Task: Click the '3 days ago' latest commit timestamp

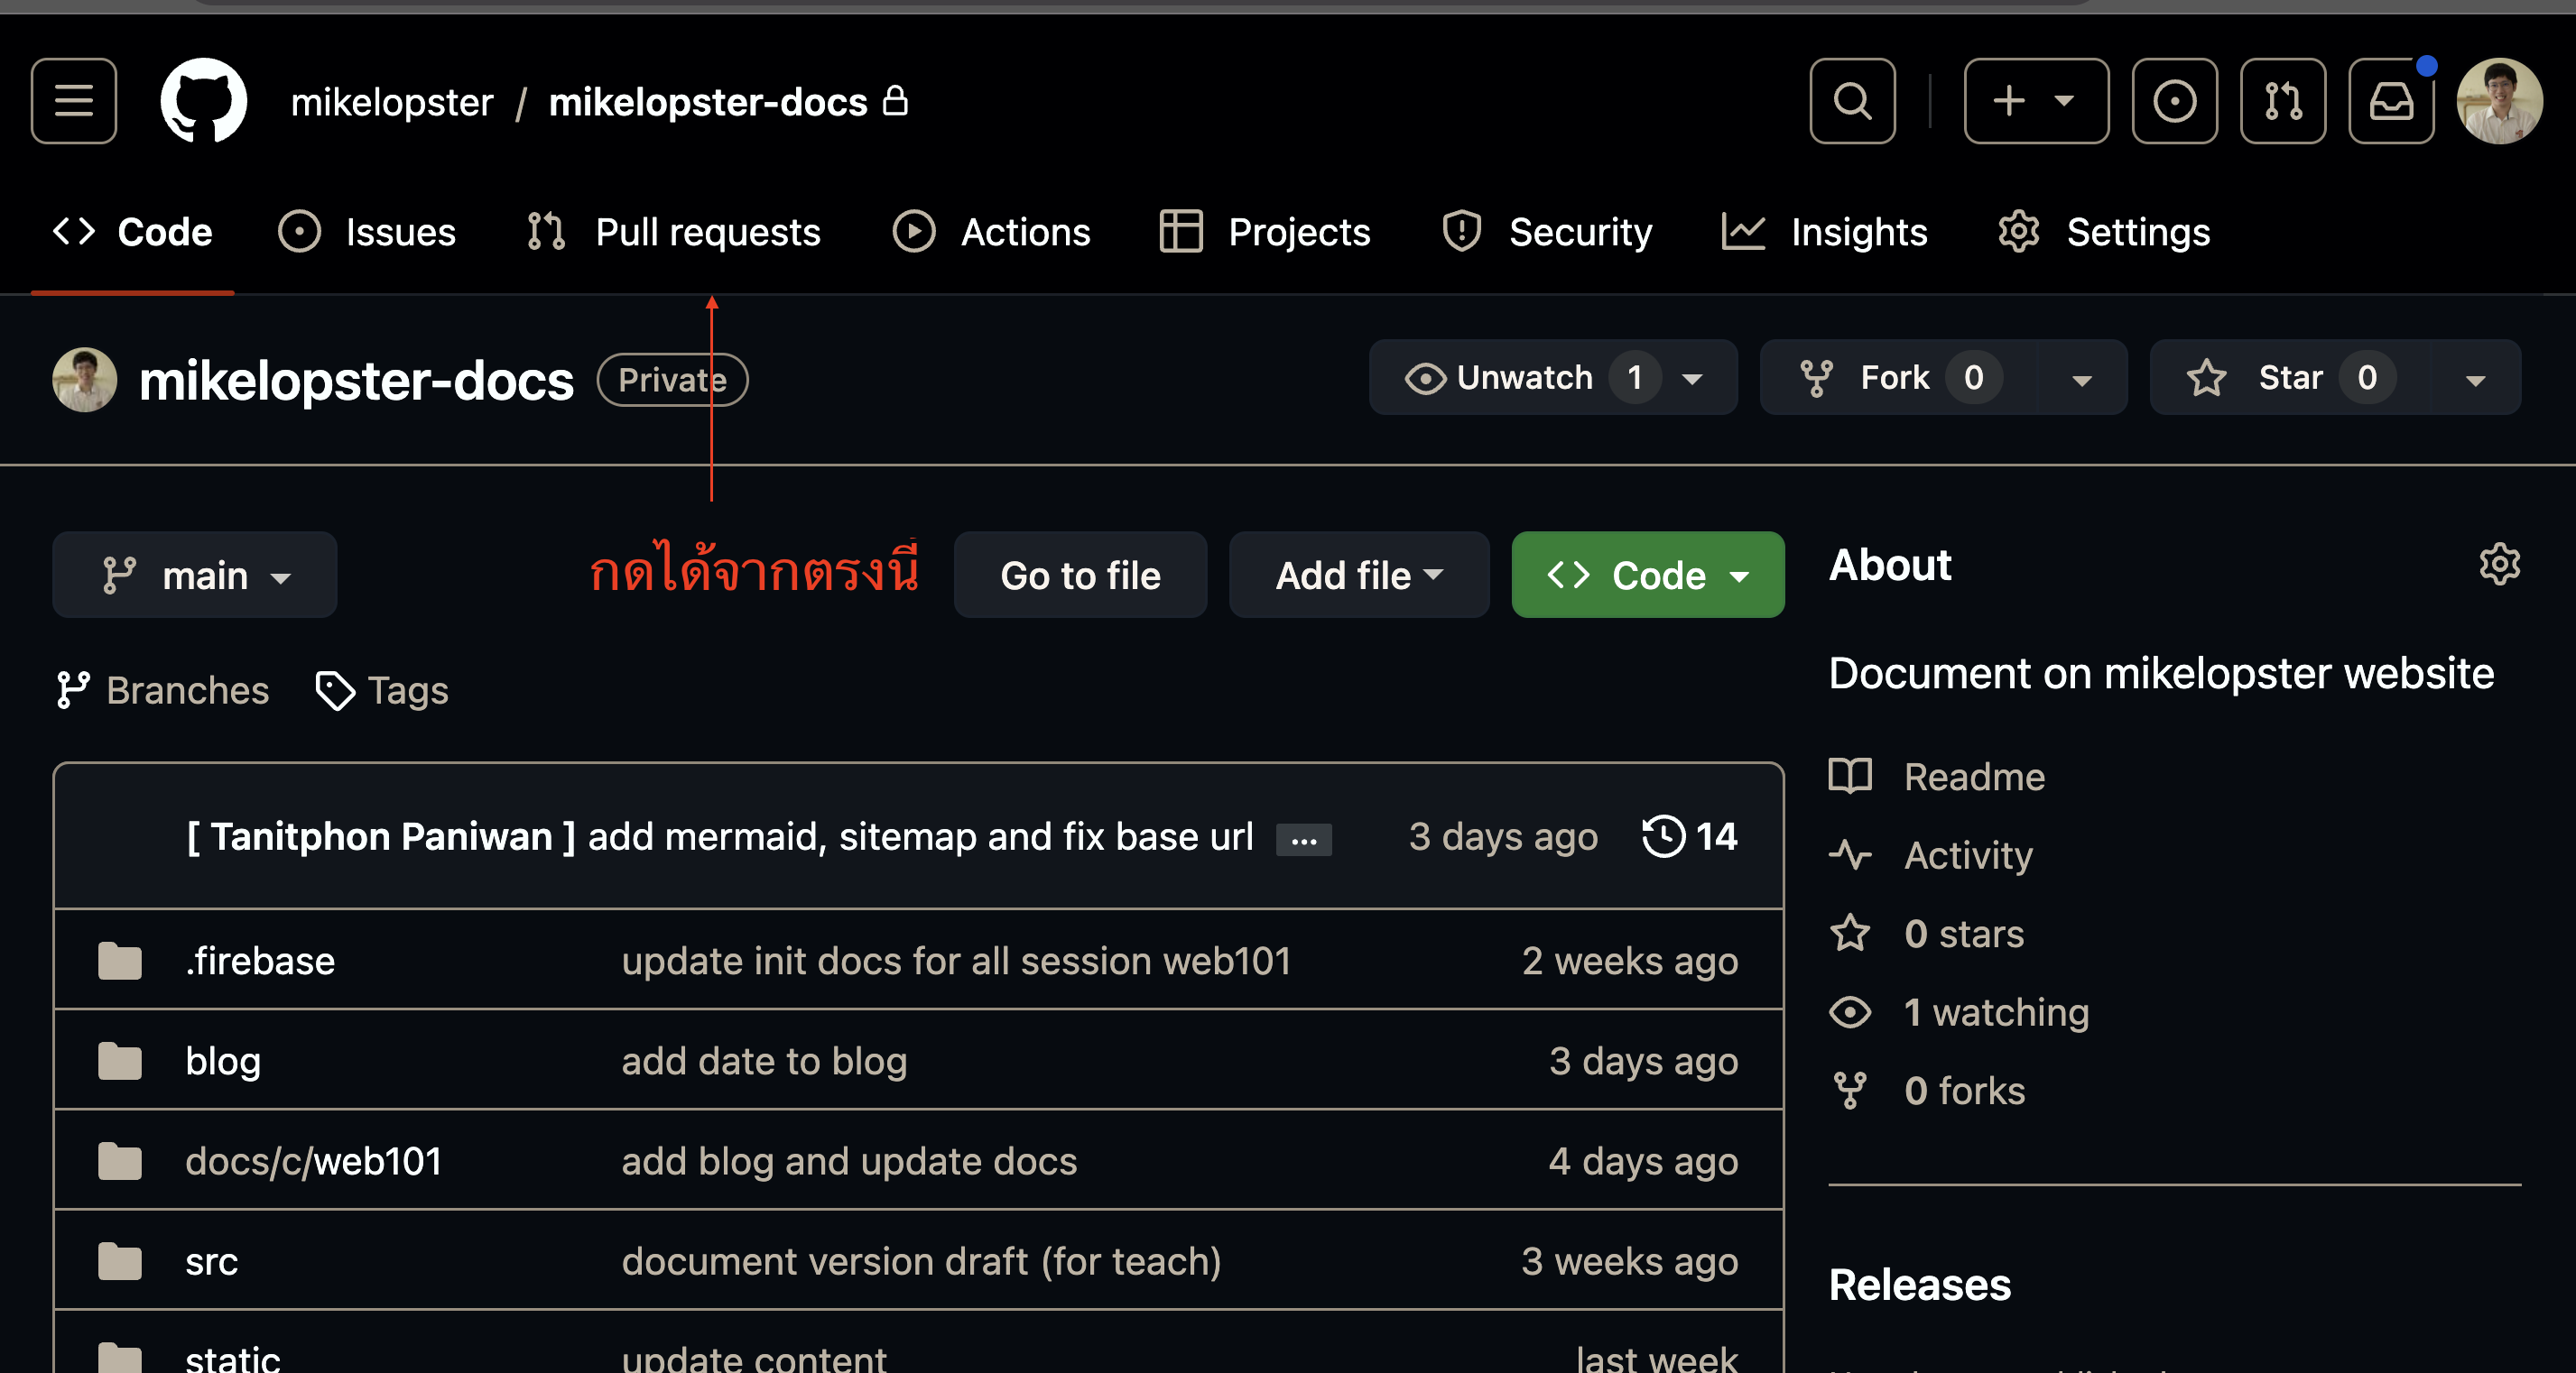Action: pyautogui.click(x=1503, y=836)
